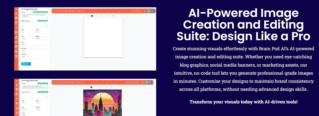Open Shapes panel in the blank-canvas editor sidebar
319x116 pixels.
coord(16,37)
